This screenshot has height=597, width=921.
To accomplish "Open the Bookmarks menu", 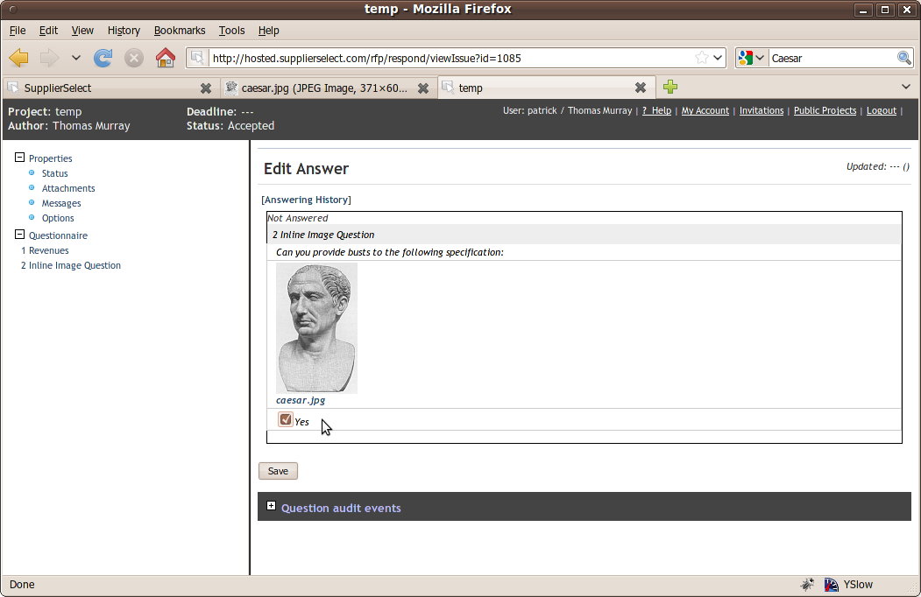I will pos(180,31).
